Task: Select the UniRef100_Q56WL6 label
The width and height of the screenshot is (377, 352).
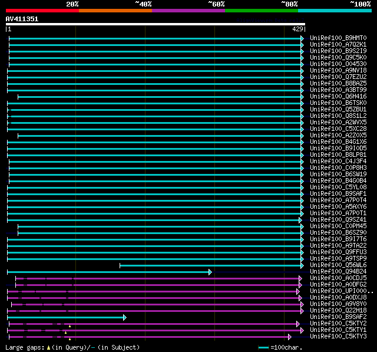Action: click(x=338, y=265)
